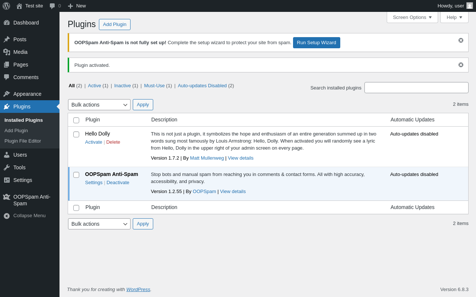Filter plugins by the Inactive tab
Image resolution: width=476 pixels, height=297 pixels.
coord(122,86)
